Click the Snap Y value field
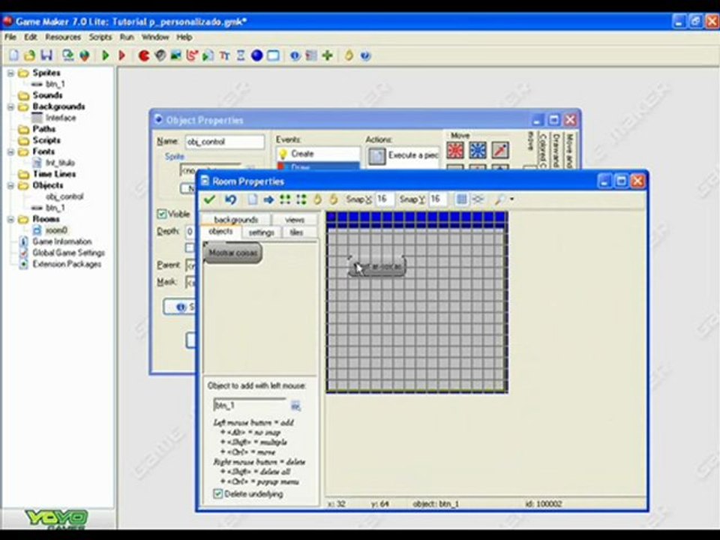The height and width of the screenshot is (540, 720). pos(437,199)
